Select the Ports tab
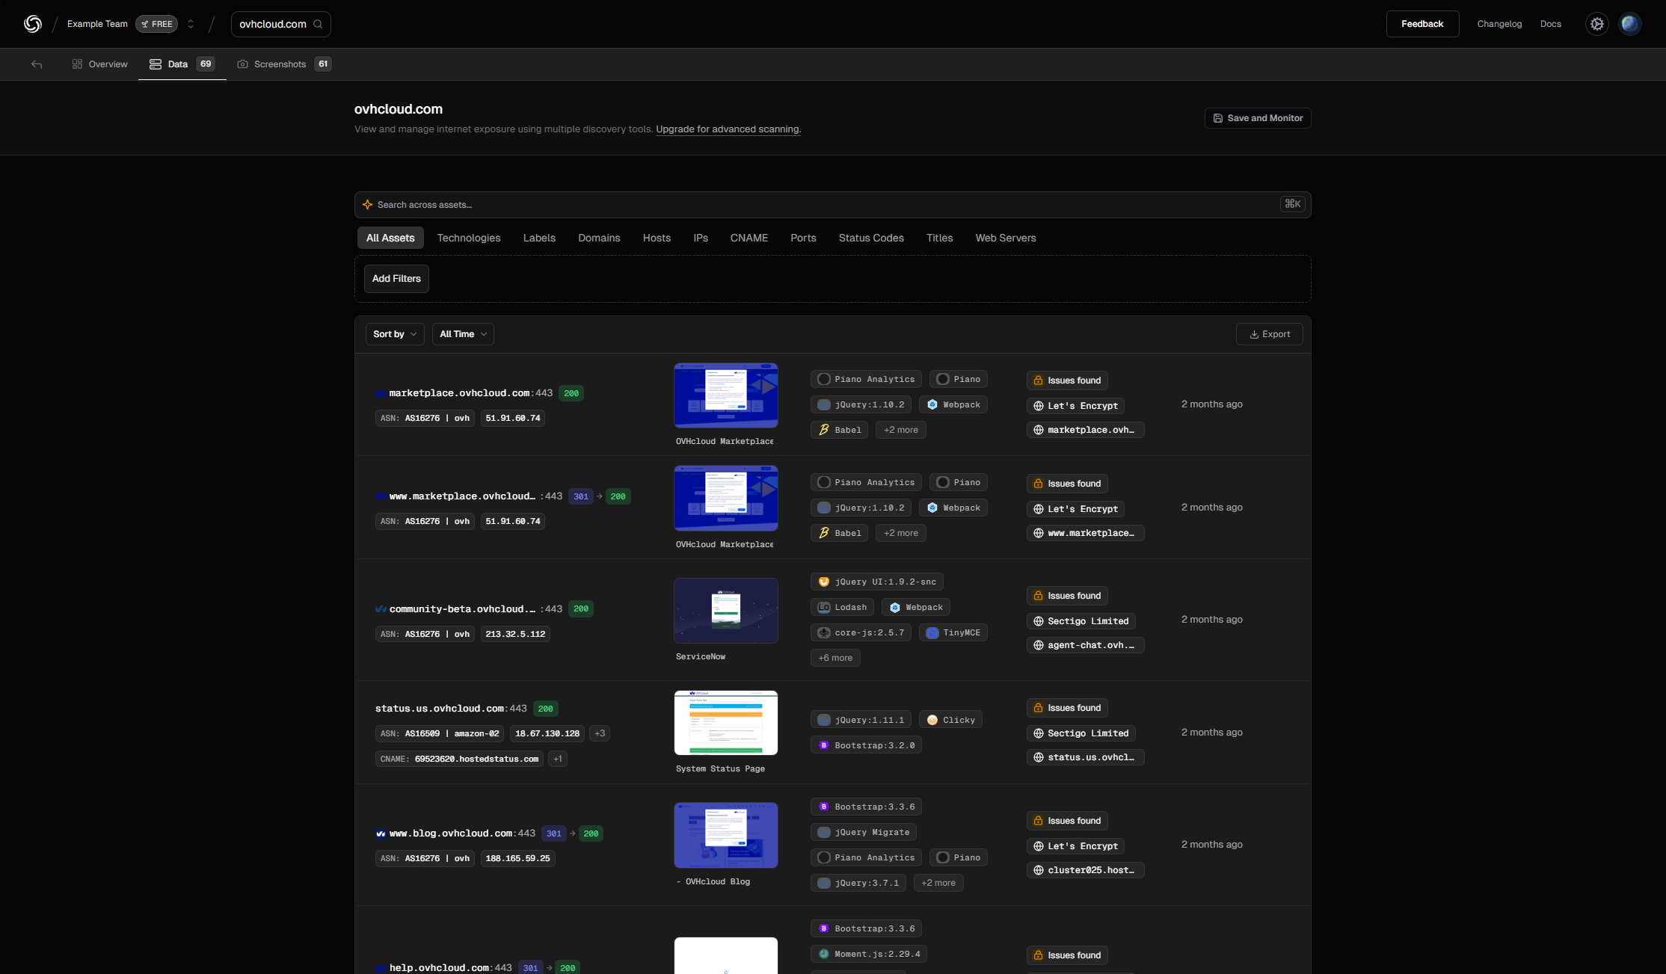This screenshot has width=1666, height=974. 803,238
